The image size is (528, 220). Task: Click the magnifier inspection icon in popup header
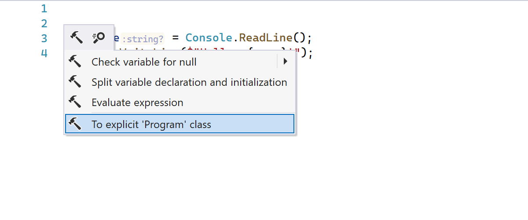pos(98,38)
